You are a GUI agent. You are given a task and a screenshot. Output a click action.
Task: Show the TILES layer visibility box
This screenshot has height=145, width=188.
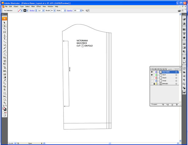tap(152, 78)
